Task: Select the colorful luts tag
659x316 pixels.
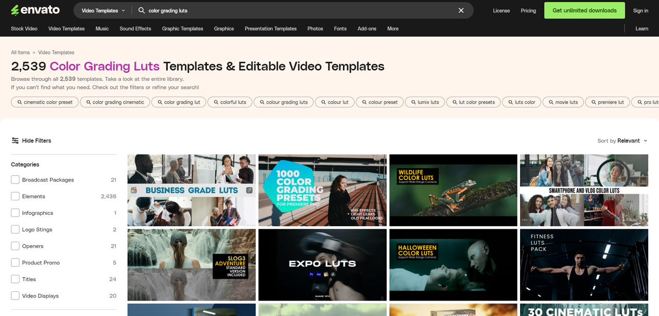Action: click(230, 102)
